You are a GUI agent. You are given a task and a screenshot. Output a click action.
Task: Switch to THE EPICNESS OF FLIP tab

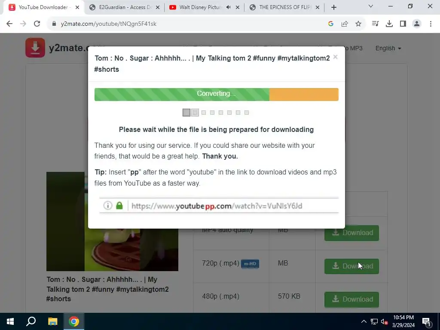pyautogui.click(x=285, y=7)
